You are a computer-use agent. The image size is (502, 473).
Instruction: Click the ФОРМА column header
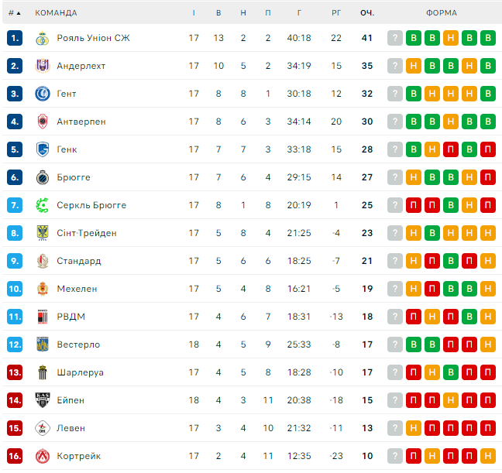pyautogui.click(x=441, y=13)
